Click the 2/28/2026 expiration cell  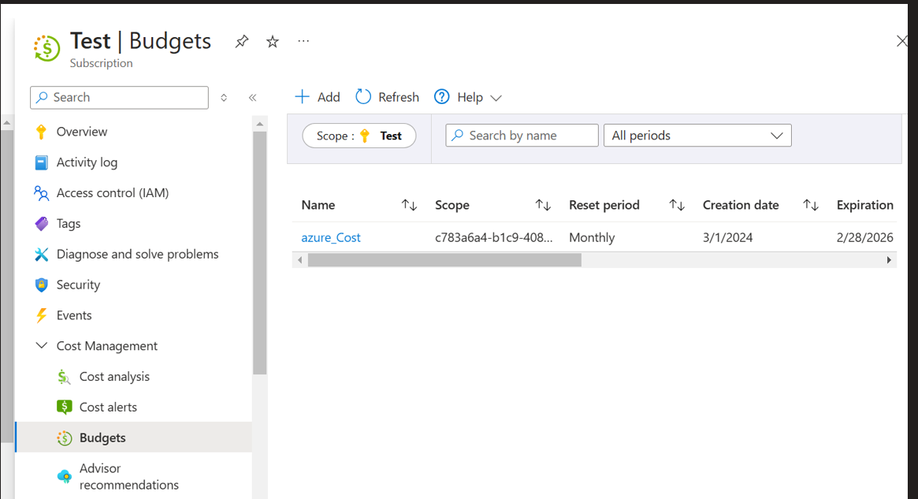[x=864, y=237]
